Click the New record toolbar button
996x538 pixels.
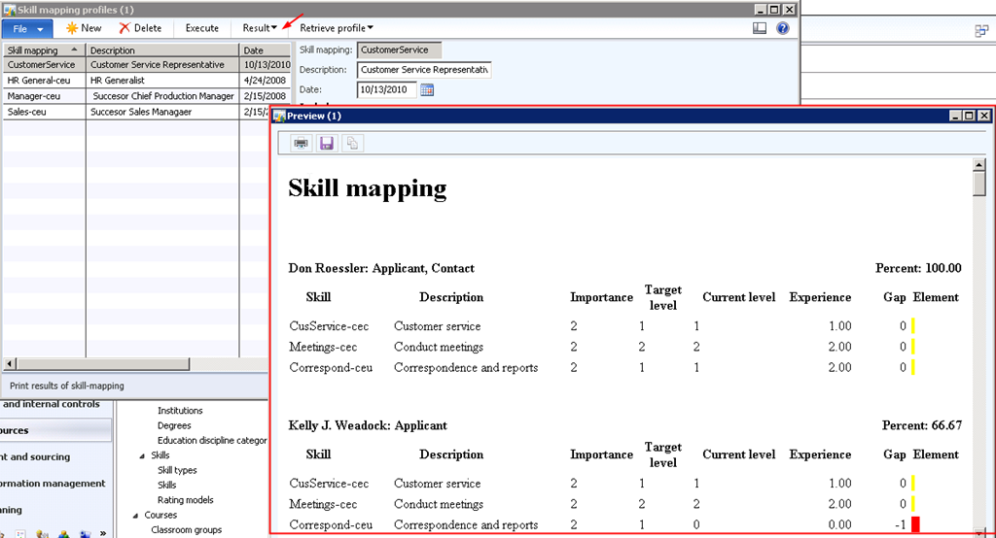point(84,28)
